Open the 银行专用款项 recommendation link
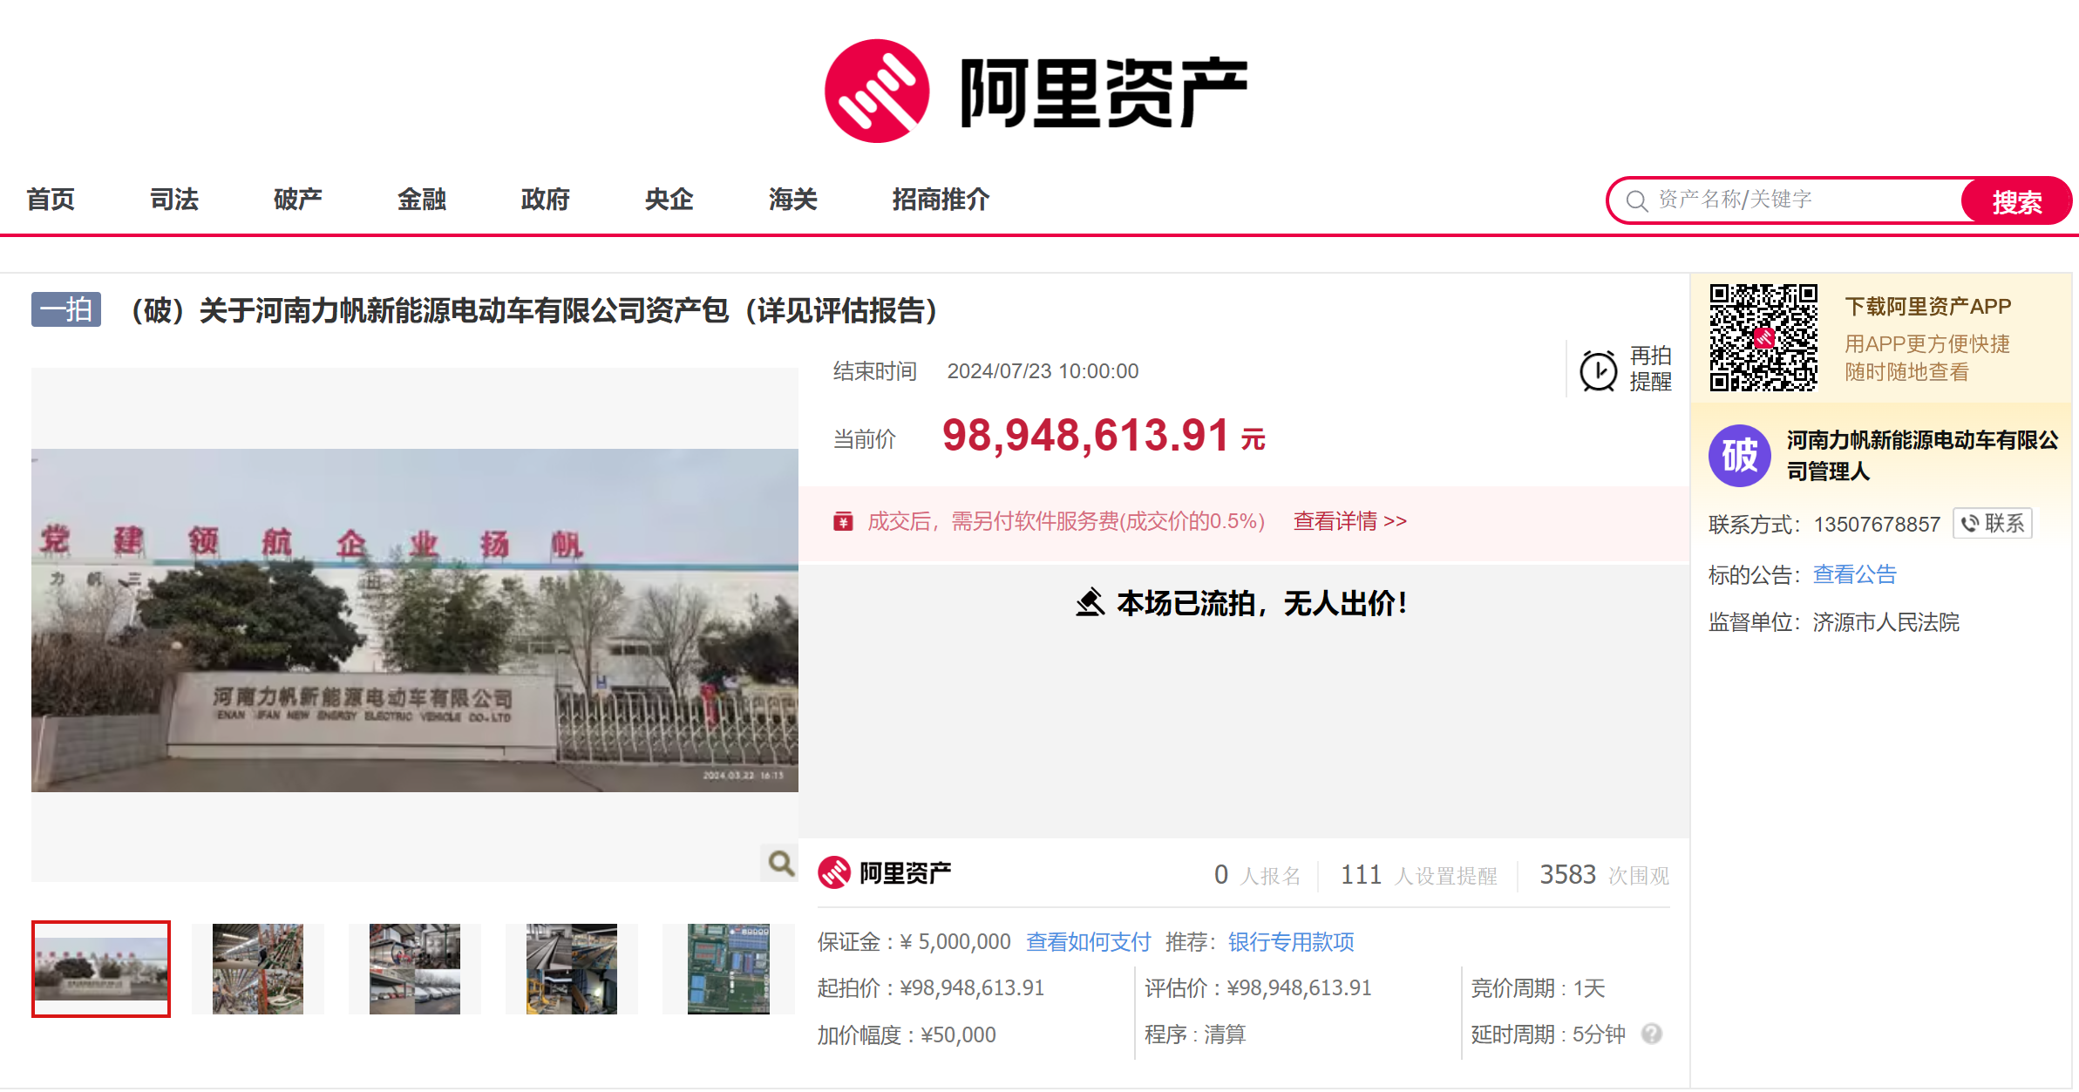 click(x=1291, y=941)
